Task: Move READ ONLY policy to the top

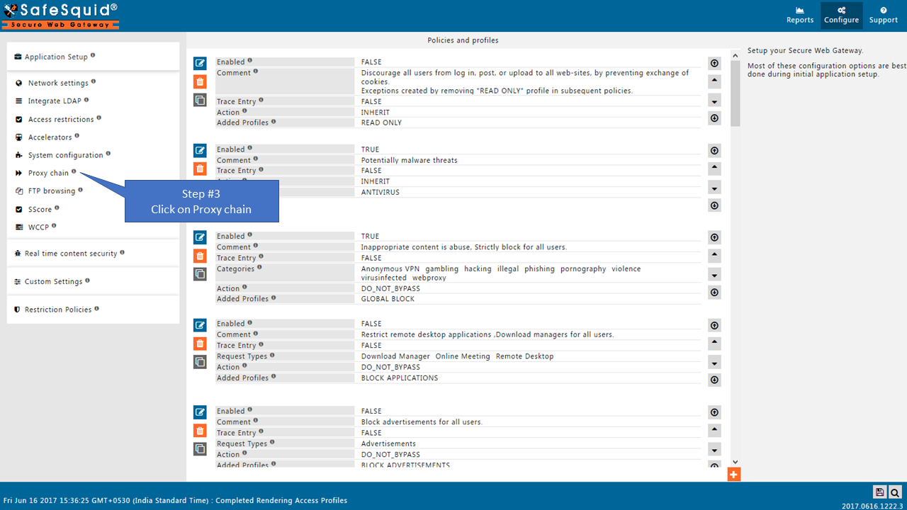Action: (x=714, y=63)
